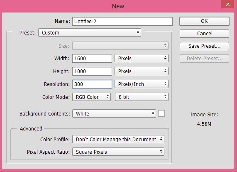The height and width of the screenshot is (172, 237).
Task: Open the Pixels/Inch resolution units dropdown
Action: (x=142, y=84)
